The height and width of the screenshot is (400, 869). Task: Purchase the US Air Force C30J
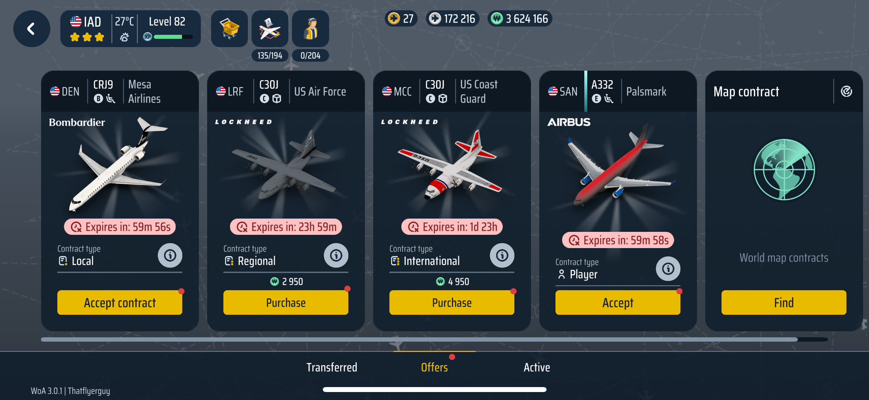click(x=286, y=302)
